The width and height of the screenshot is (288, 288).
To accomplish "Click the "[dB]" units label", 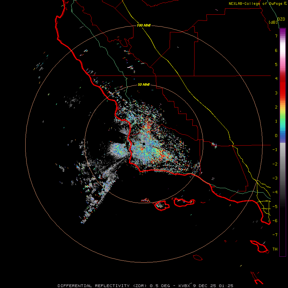I will pos(273,22).
